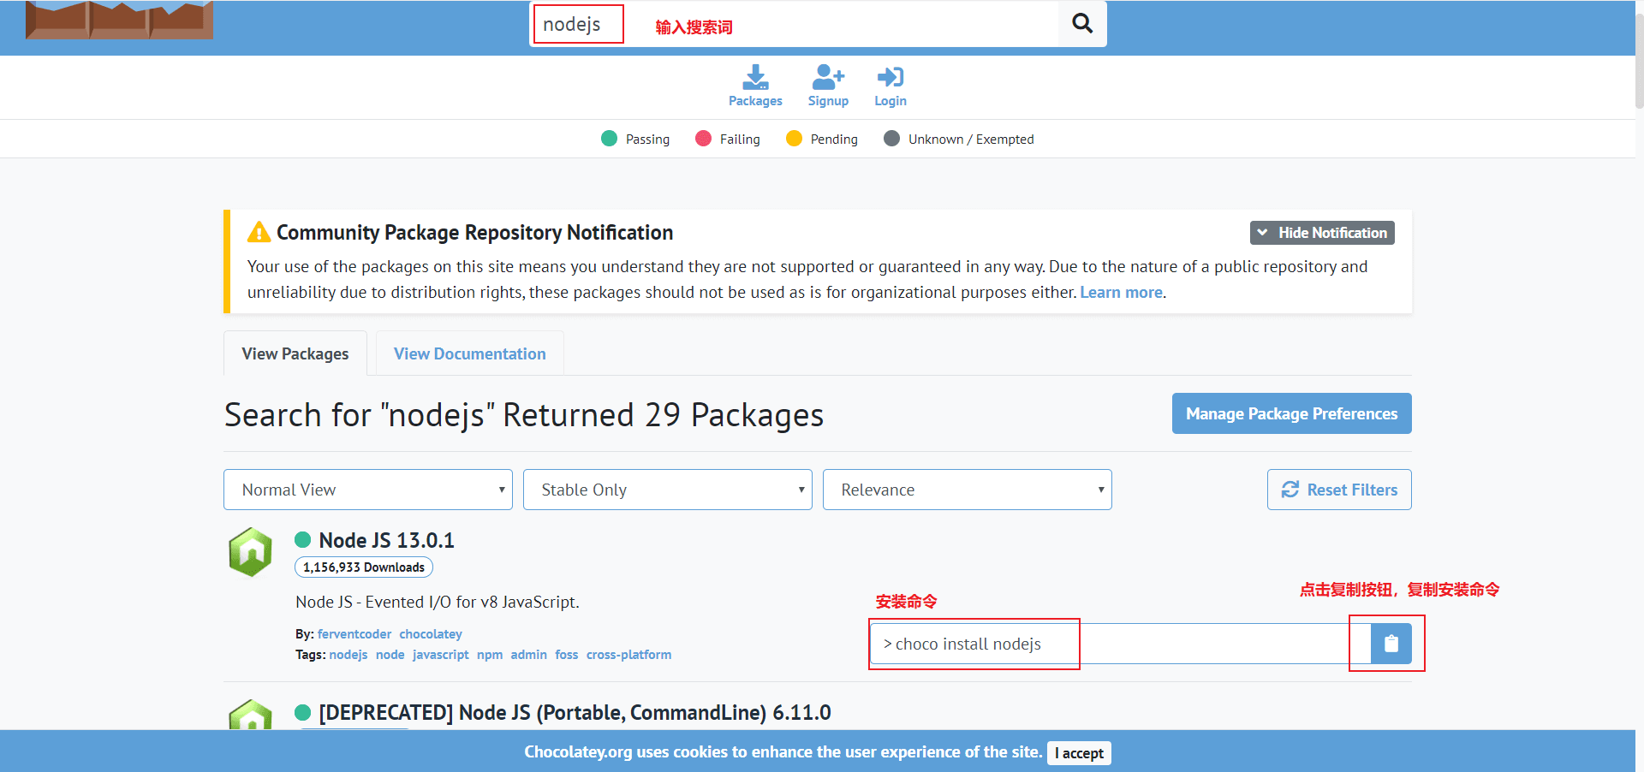This screenshot has width=1644, height=772.
Task: Click the Signup user icon
Action: click(828, 79)
